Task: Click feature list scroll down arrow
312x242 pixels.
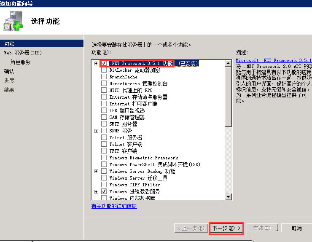Action: 228,197
